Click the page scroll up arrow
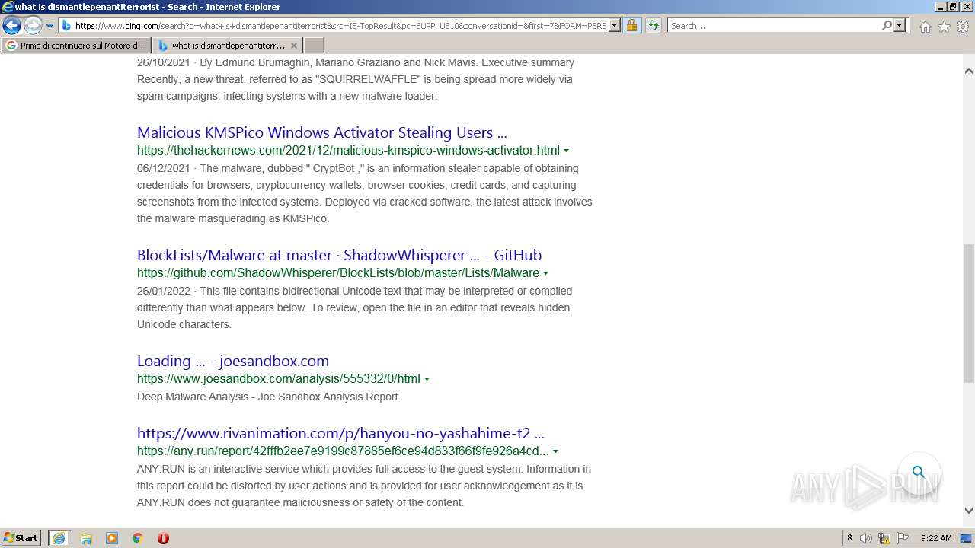This screenshot has height=548, width=975. pyautogui.click(x=969, y=71)
